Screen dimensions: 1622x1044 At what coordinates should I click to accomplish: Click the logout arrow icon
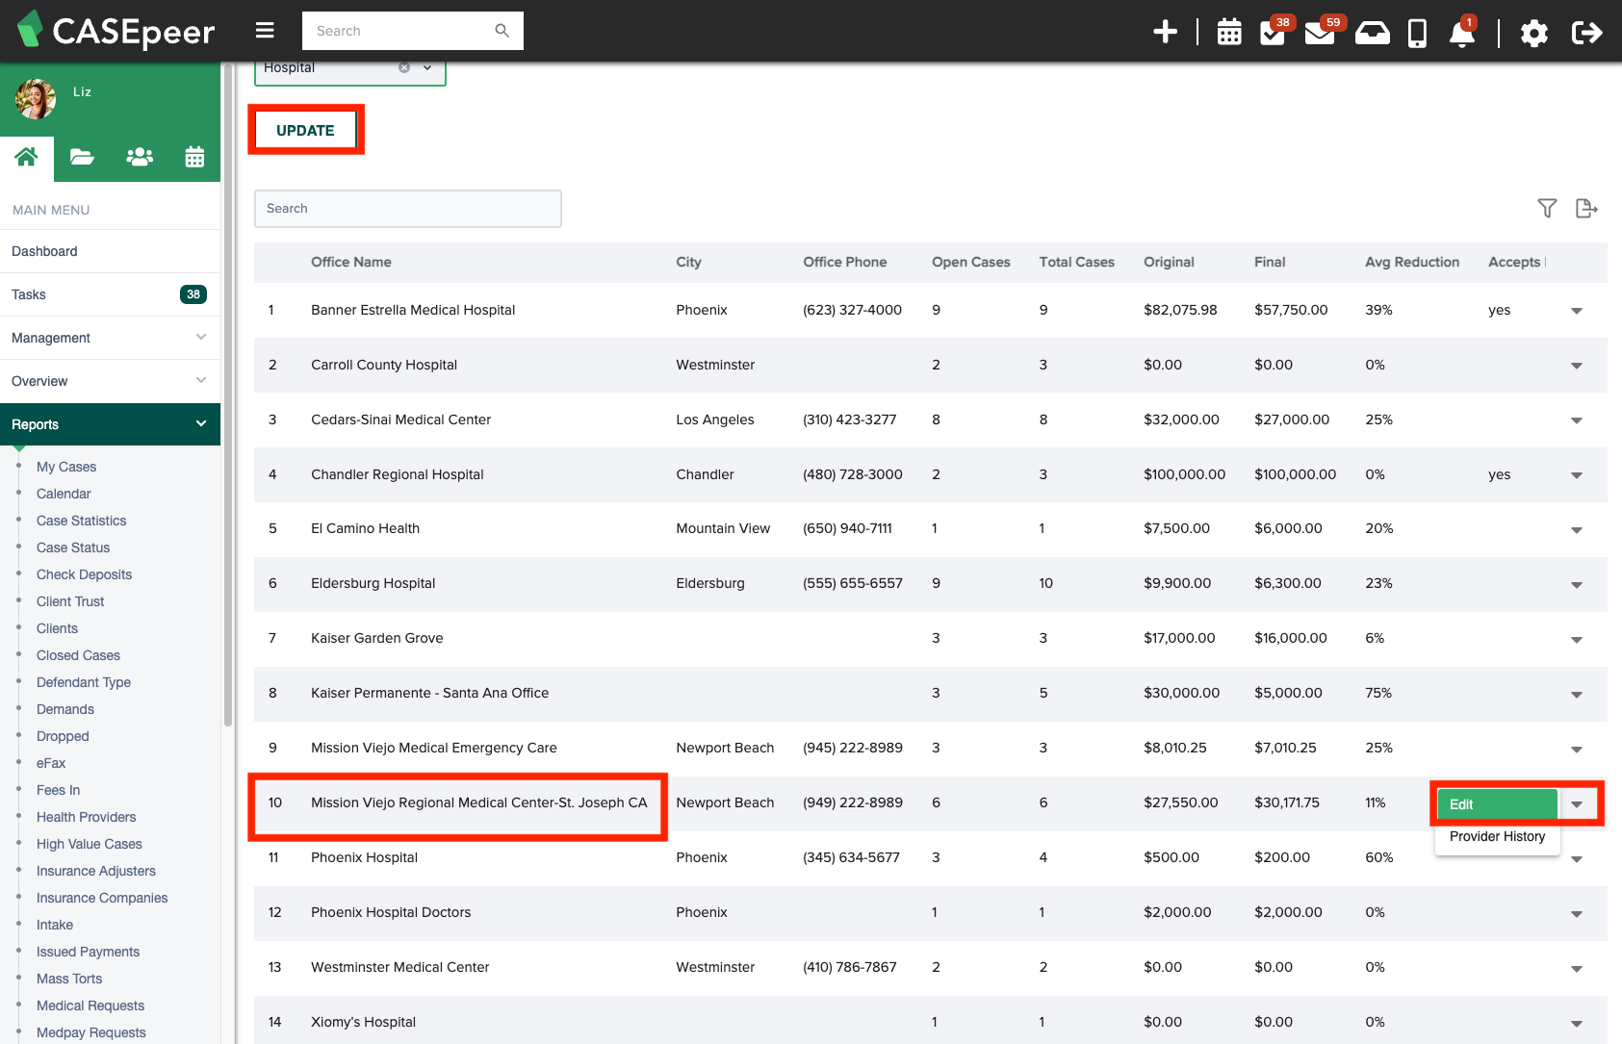pyautogui.click(x=1586, y=33)
